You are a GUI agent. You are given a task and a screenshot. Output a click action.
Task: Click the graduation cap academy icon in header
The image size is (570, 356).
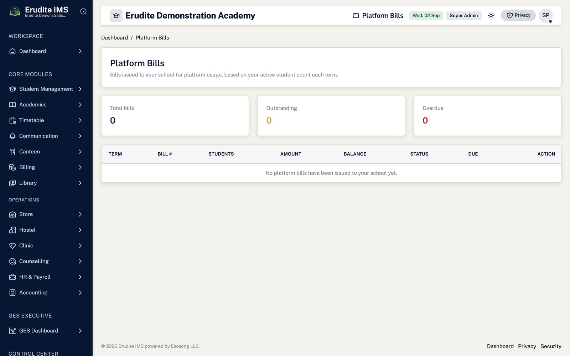pyautogui.click(x=116, y=16)
